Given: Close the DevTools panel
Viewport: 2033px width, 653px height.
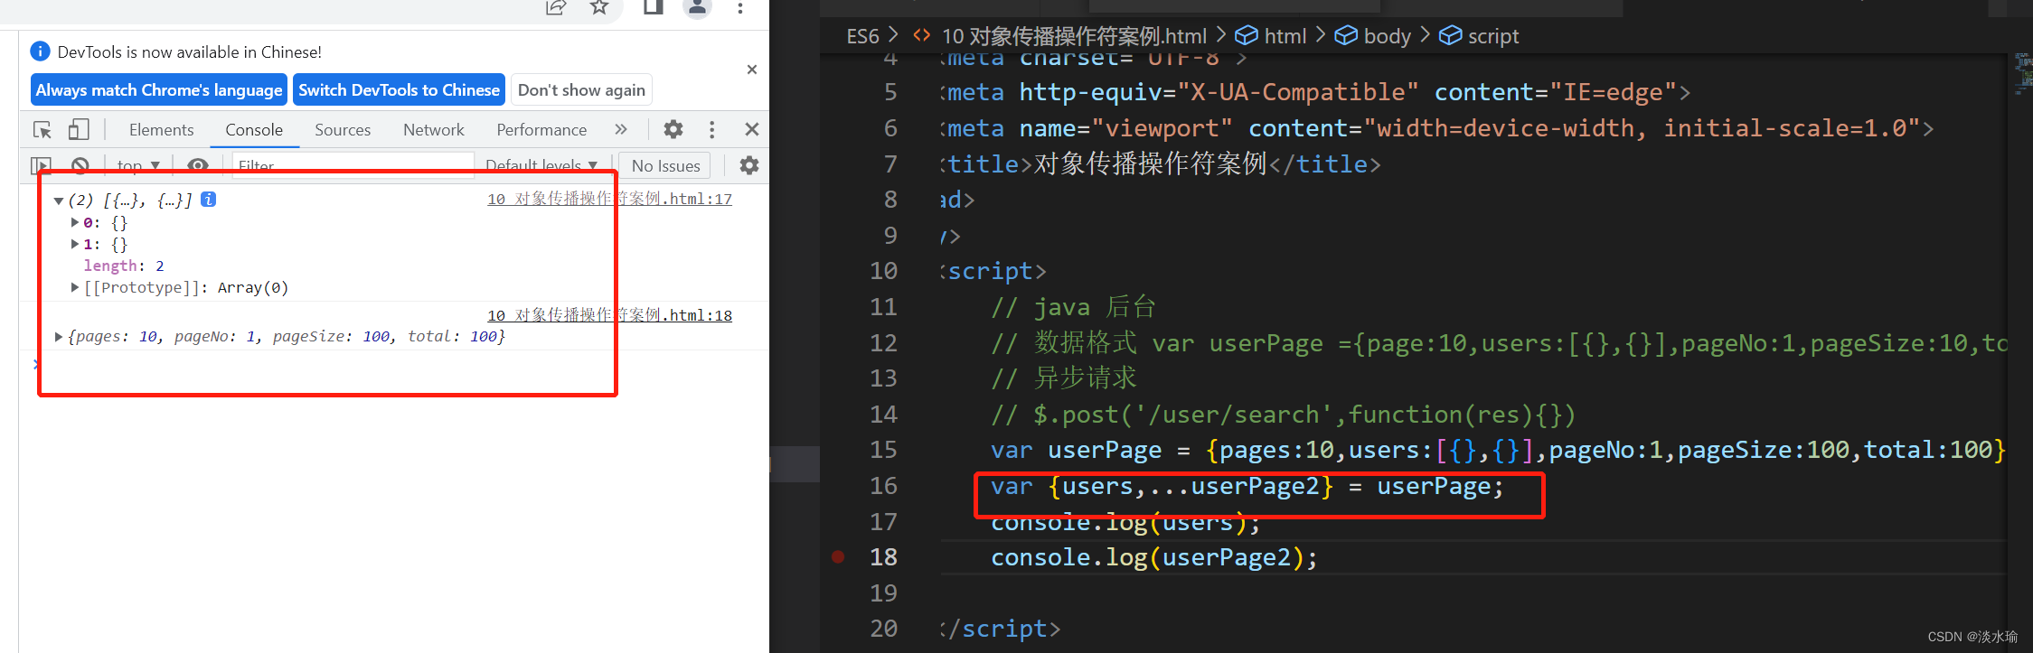Looking at the screenshot, I should [752, 129].
